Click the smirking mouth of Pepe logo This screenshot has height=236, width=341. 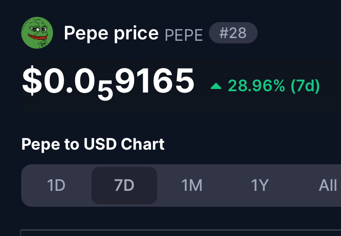[x=38, y=37]
